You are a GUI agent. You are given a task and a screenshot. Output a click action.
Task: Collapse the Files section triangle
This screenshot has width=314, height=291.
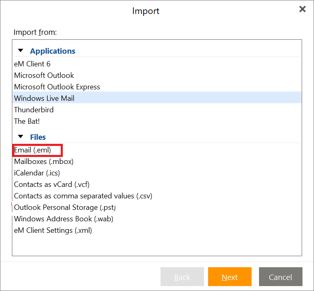tap(21, 137)
